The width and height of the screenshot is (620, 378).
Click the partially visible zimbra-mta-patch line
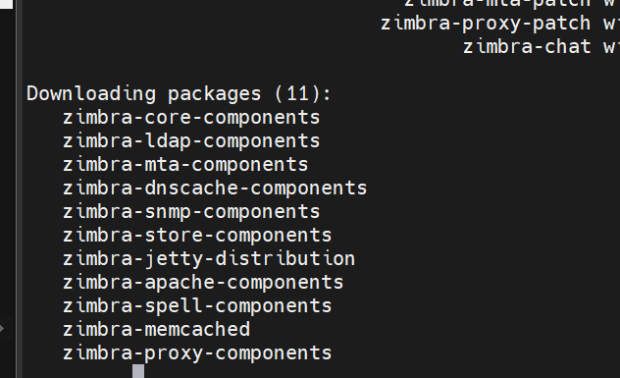click(x=497, y=4)
